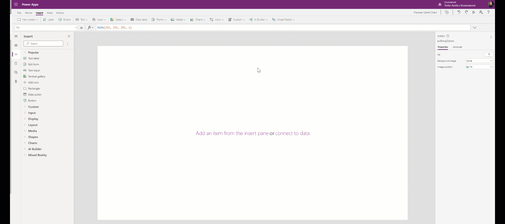Click the Redo arrow icon

[x=466, y=12]
